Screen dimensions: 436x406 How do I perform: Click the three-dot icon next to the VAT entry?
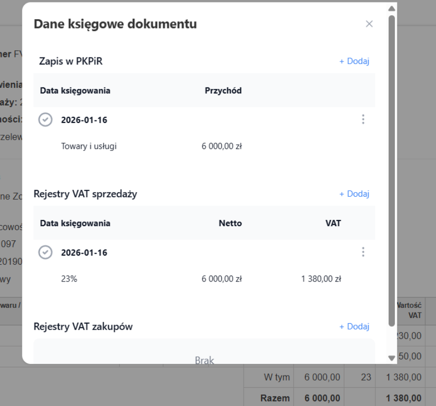[x=363, y=252]
